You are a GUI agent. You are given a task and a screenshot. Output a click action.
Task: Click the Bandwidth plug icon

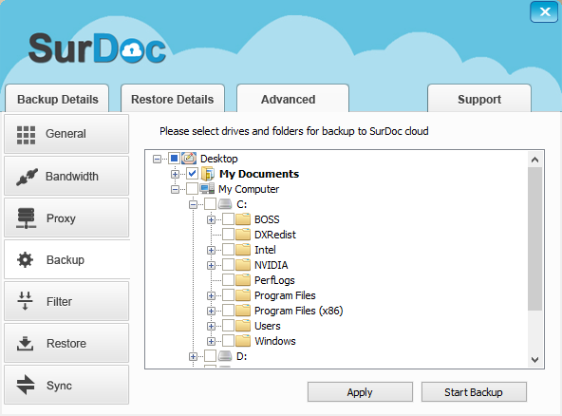27,177
